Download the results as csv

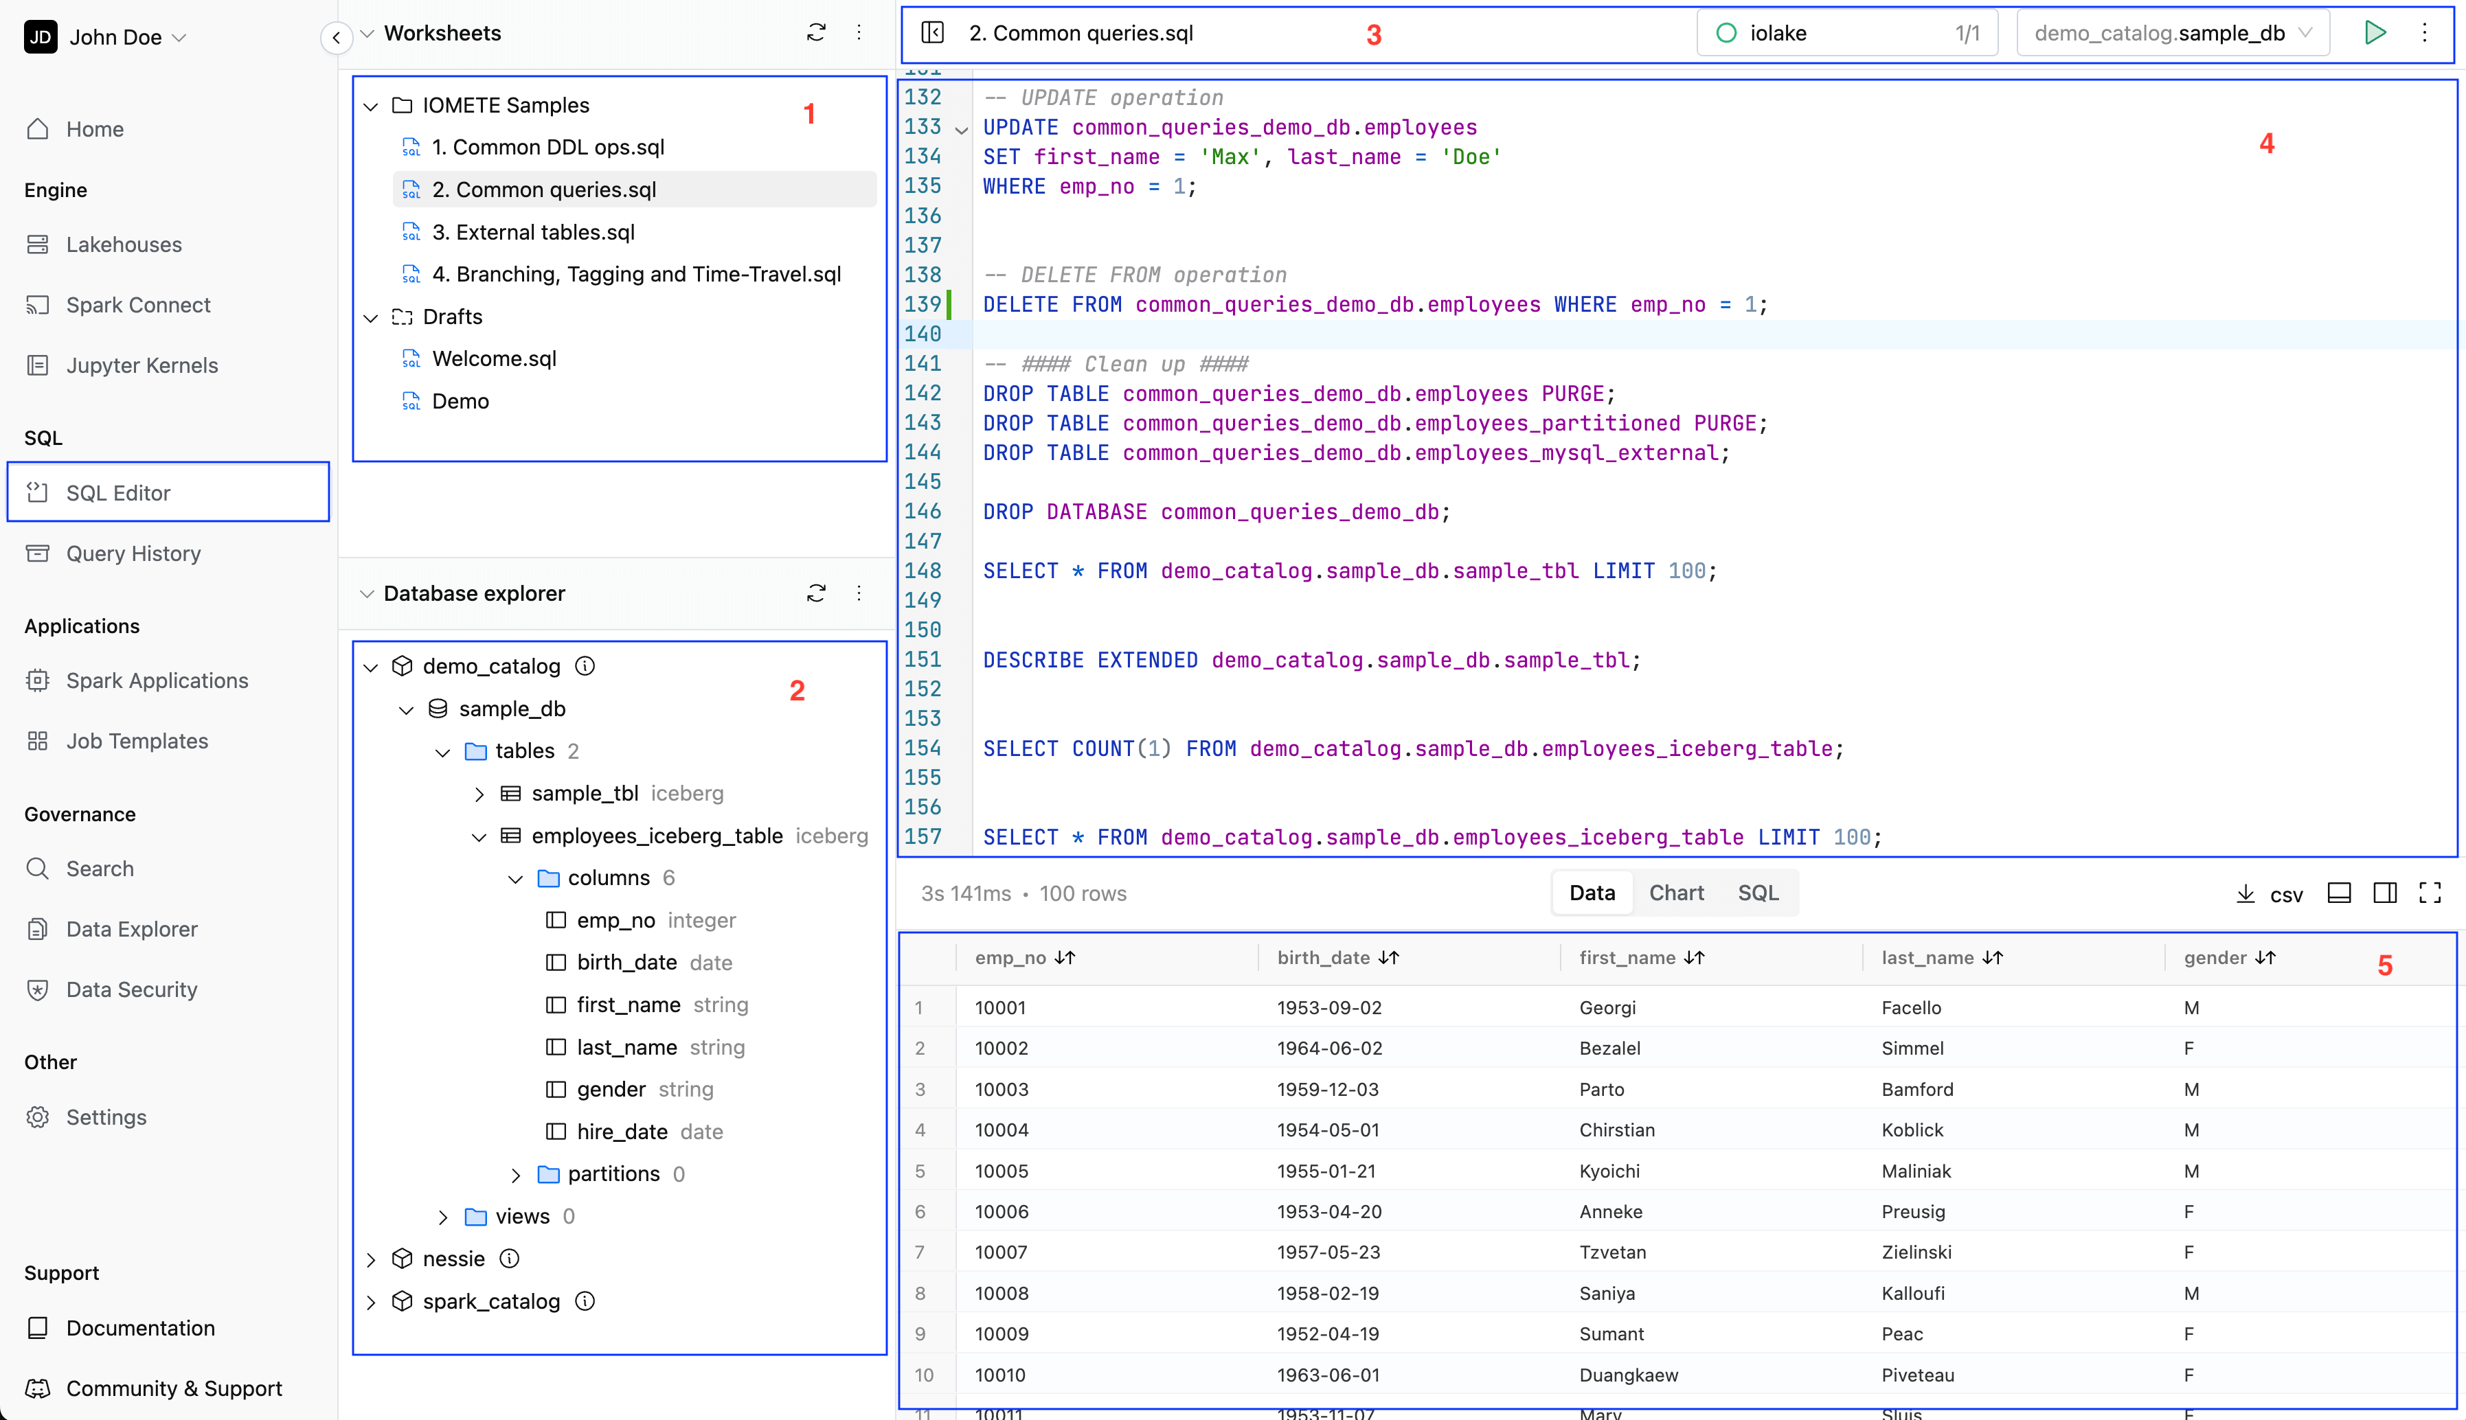(x=2269, y=893)
